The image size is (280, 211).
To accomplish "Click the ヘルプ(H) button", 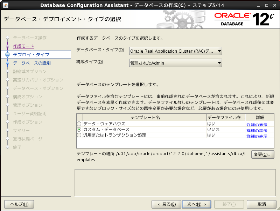I will [19, 204].
